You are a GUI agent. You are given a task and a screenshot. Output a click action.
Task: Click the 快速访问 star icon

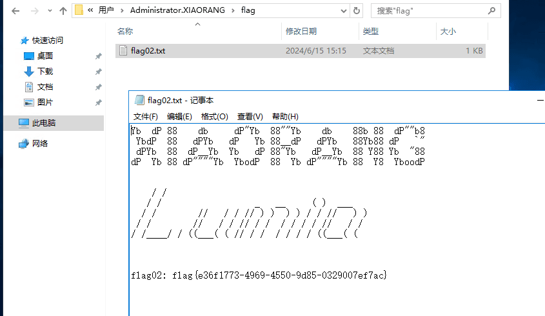tap(25, 41)
